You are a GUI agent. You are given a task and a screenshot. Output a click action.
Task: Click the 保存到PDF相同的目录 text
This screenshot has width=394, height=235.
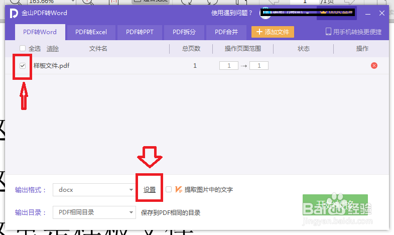[171, 212]
